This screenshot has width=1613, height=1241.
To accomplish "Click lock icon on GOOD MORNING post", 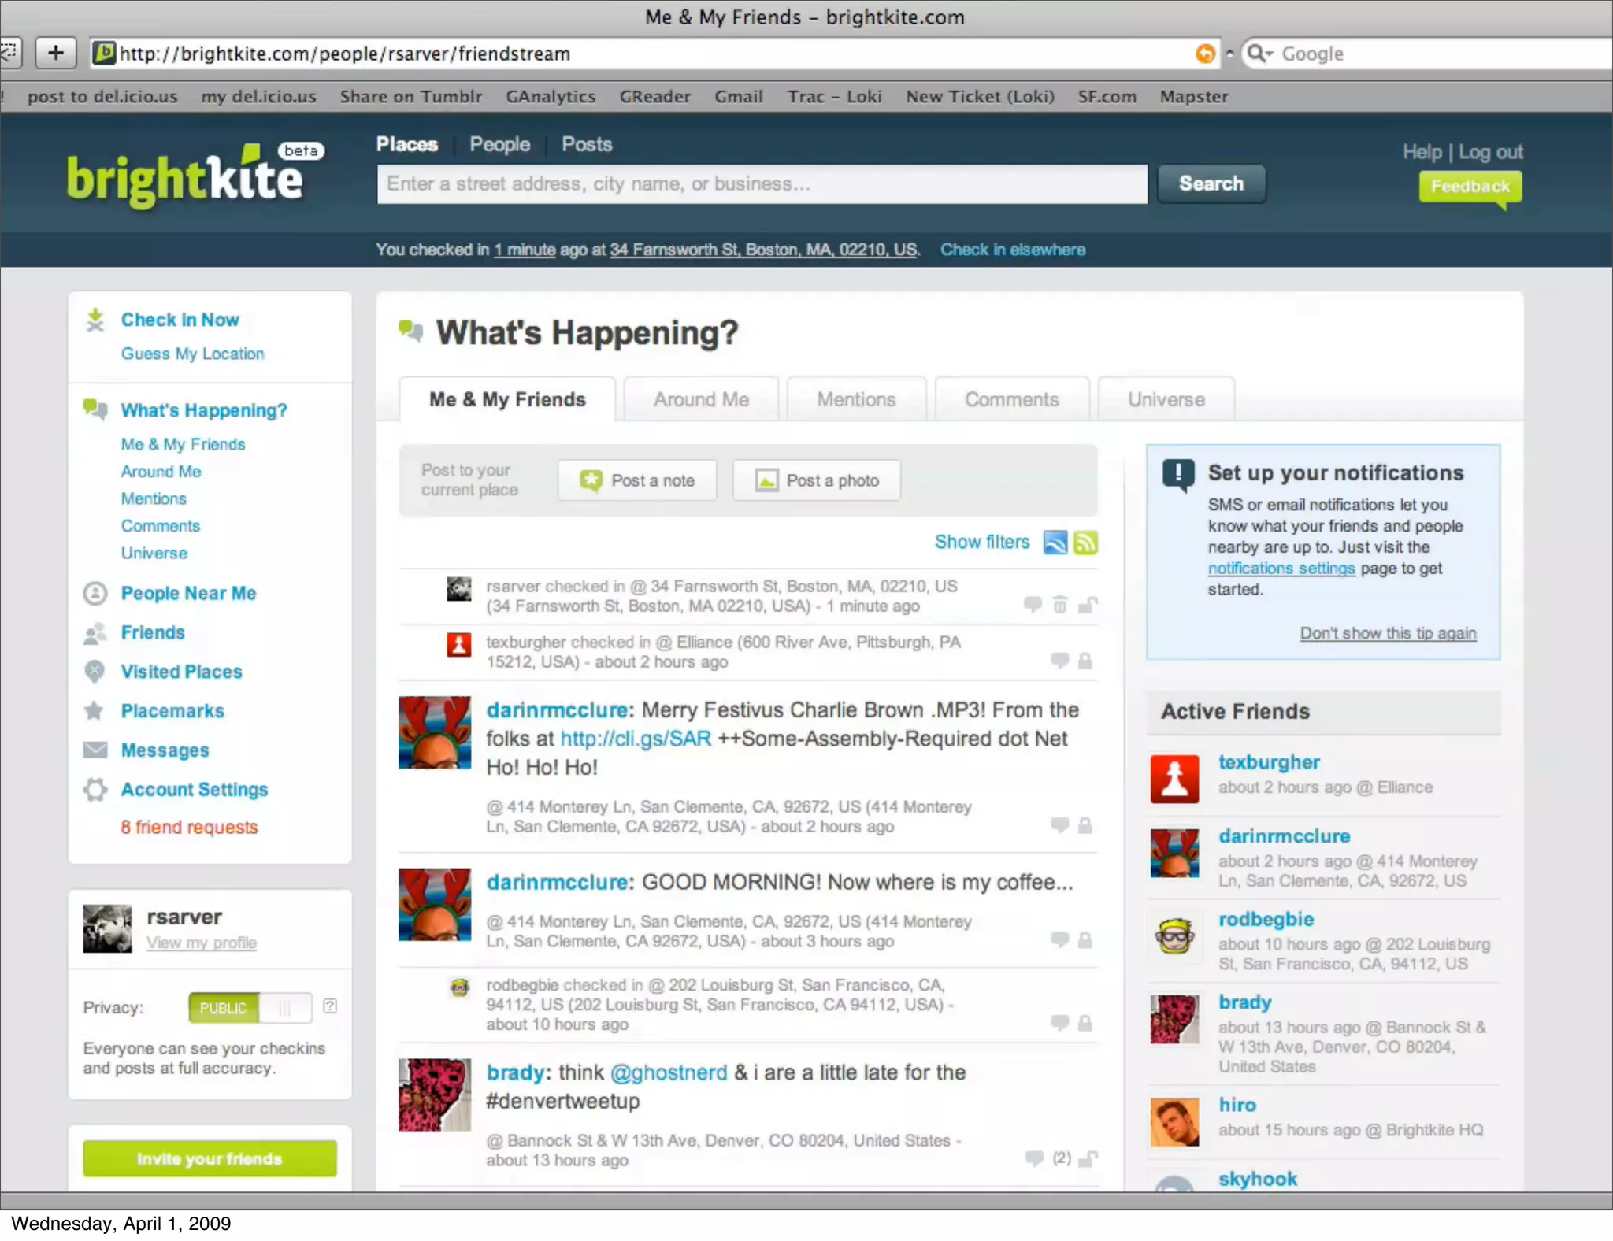I will click(1085, 939).
